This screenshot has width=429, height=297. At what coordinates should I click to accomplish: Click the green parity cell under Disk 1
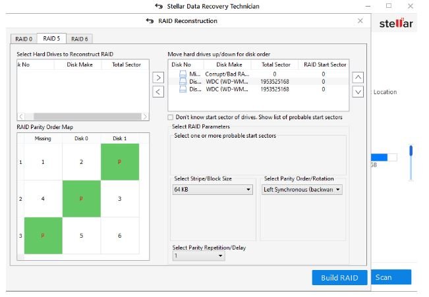coord(120,162)
